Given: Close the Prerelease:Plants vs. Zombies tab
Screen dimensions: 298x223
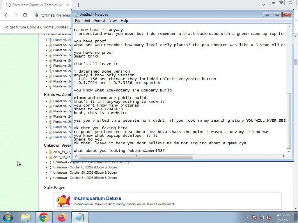Looking at the screenshot, I should coord(68,5).
